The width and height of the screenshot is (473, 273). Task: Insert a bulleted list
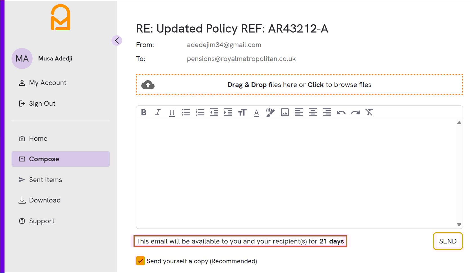coord(186,112)
